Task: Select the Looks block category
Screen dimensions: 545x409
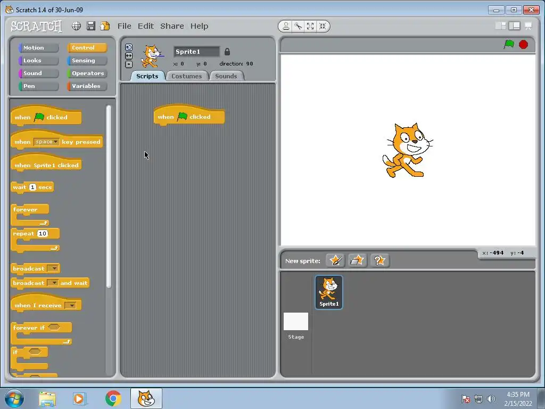Action: click(38, 61)
